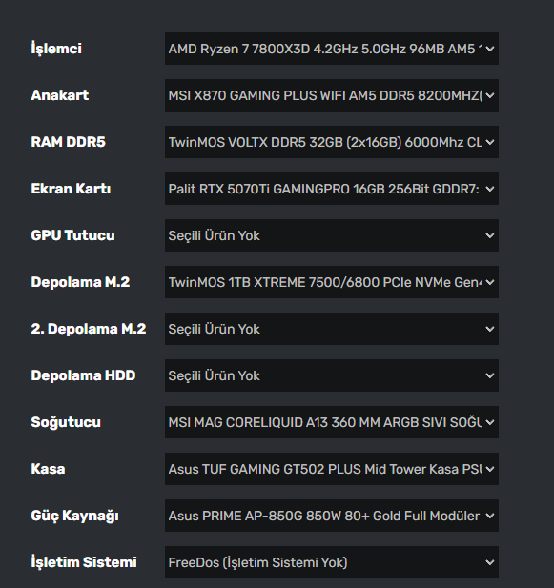The image size is (554, 588).
Task: Open the Güç Kaynağı dropdown with Asus PRIME AP-850G
Action: pyautogui.click(x=332, y=516)
